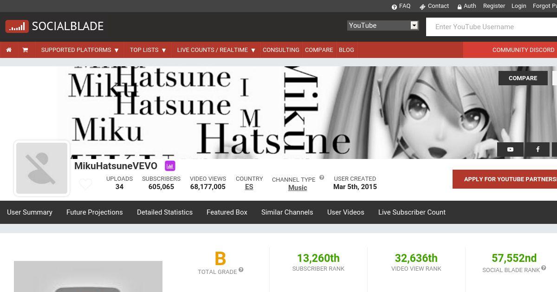The width and height of the screenshot is (557, 292).
Task: Click the 13,260th subscriber rank
Action: point(318,258)
